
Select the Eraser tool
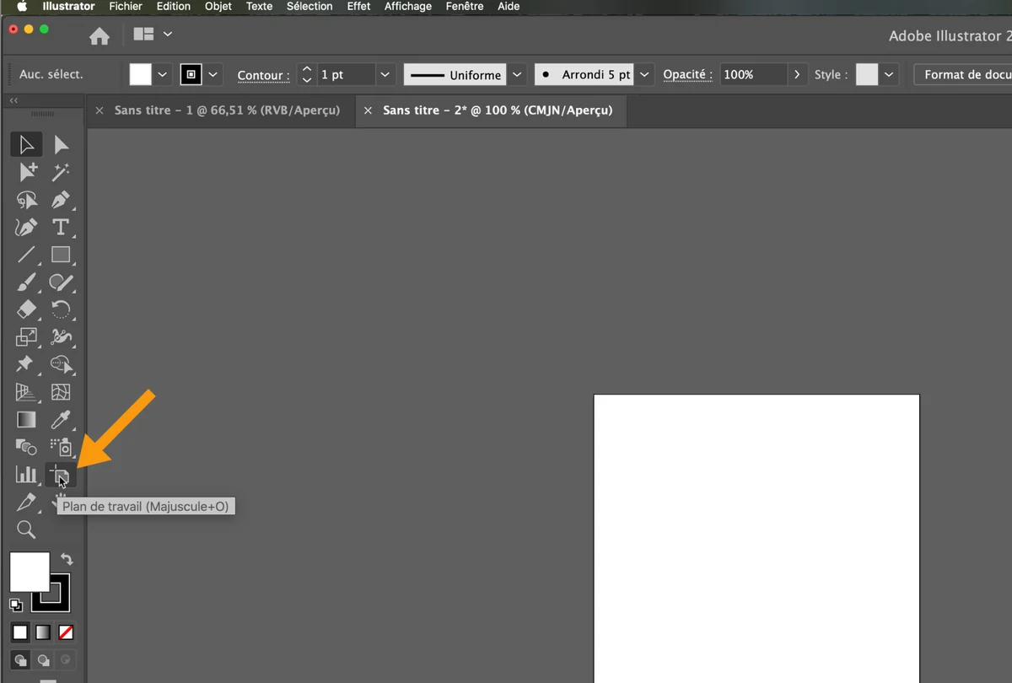[x=26, y=309]
